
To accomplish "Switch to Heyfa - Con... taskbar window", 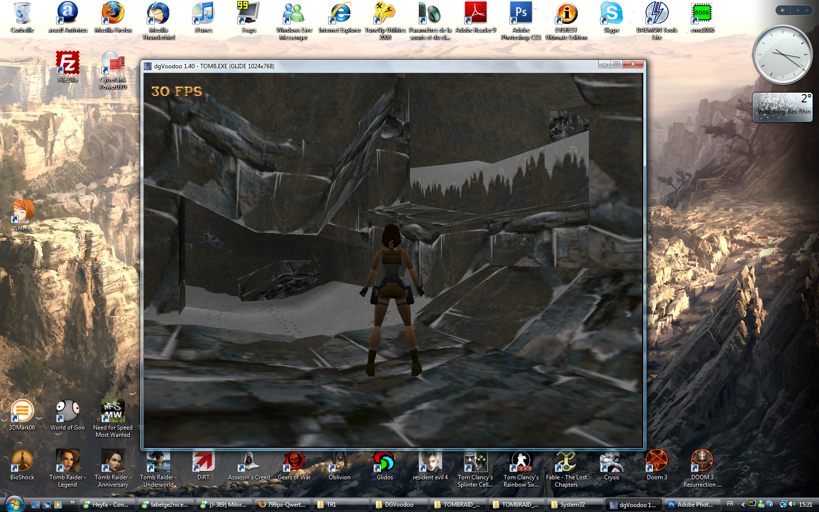I will click(x=107, y=505).
